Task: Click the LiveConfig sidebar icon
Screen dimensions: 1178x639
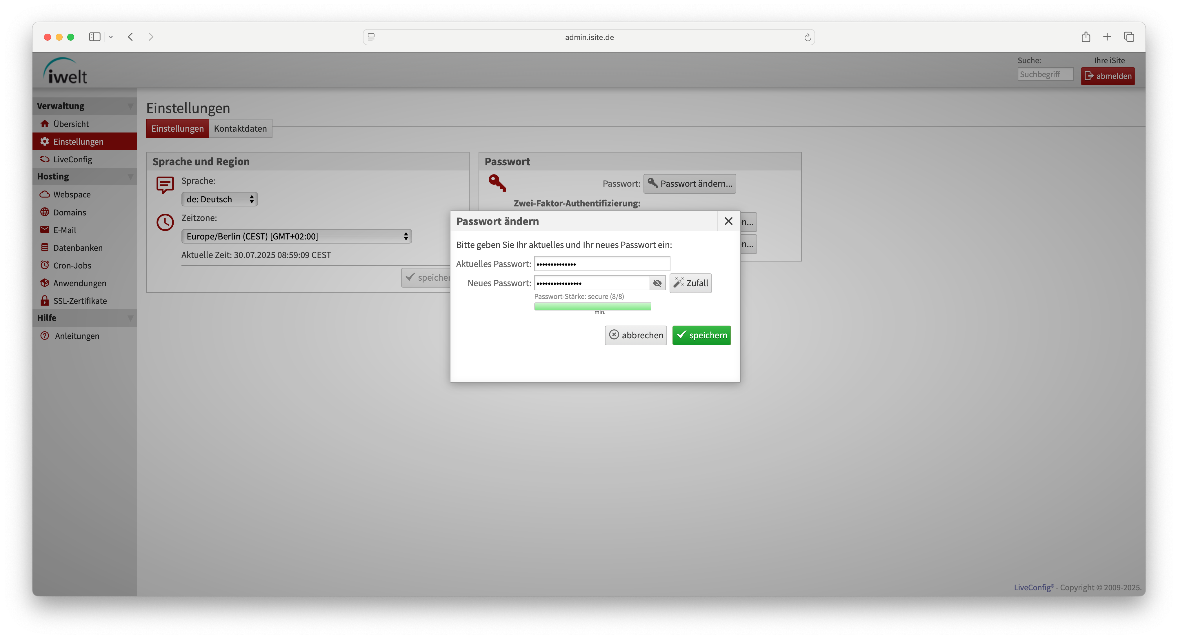Action: click(x=44, y=159)
